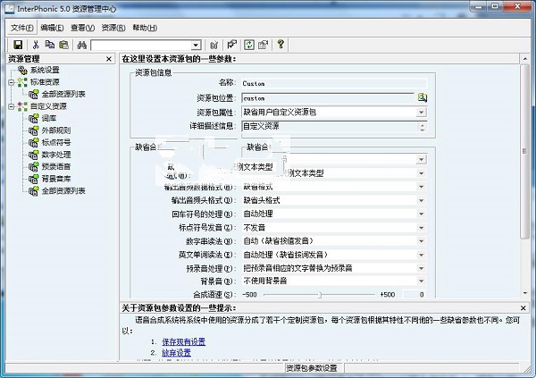This screenshot has height=378, width=536.
Task: Select the 自定义资源 tree node
Action: point(48,106)
